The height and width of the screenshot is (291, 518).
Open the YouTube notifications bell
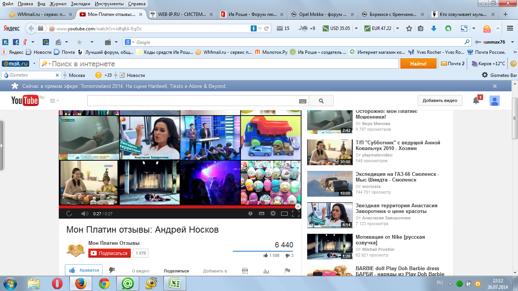[476, 100]
